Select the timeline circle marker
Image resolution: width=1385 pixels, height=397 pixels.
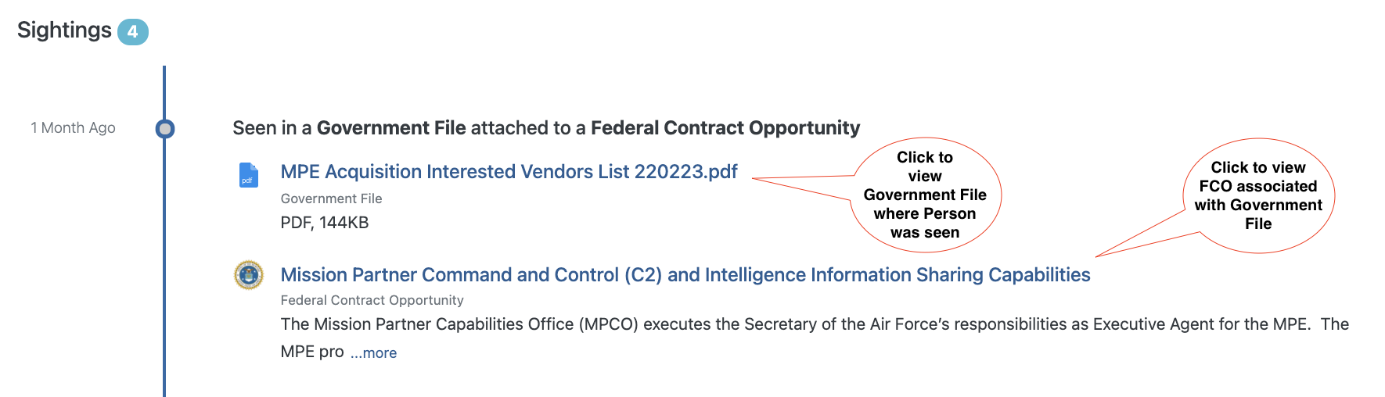pyautogui.click(x=165, y=129)
